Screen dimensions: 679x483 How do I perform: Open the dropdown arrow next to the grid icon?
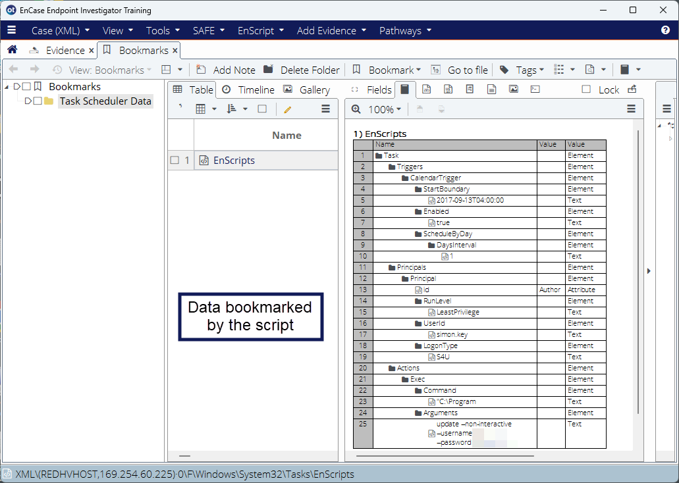(x=214, y=109)
